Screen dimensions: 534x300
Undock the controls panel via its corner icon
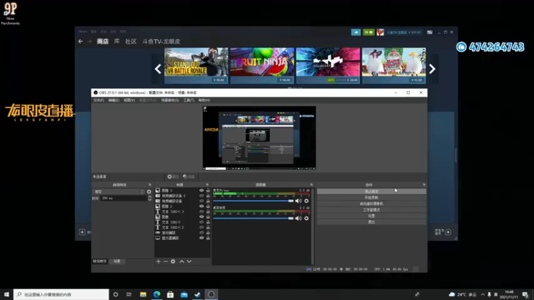point(424,185)
